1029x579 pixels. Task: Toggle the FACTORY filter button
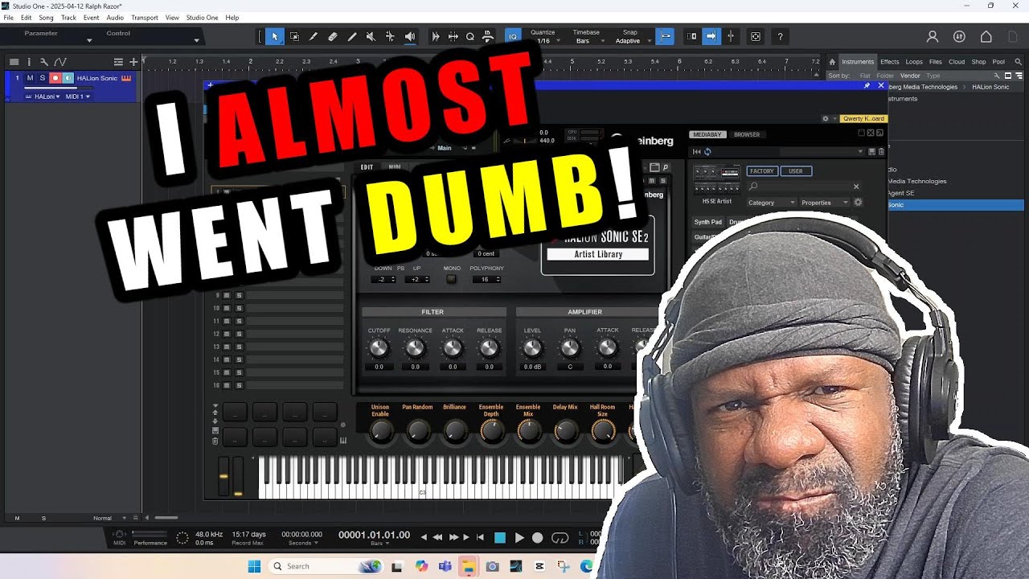pos(761,170)
